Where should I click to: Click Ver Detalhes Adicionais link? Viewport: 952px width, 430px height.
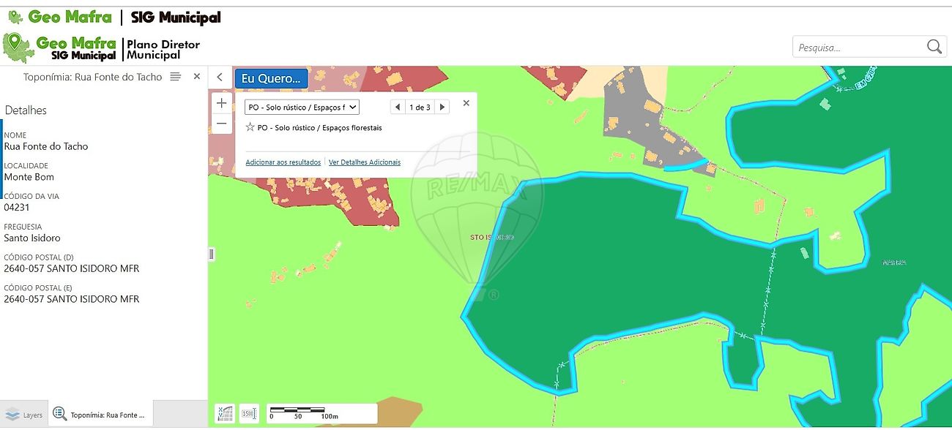tap(365, 162)
